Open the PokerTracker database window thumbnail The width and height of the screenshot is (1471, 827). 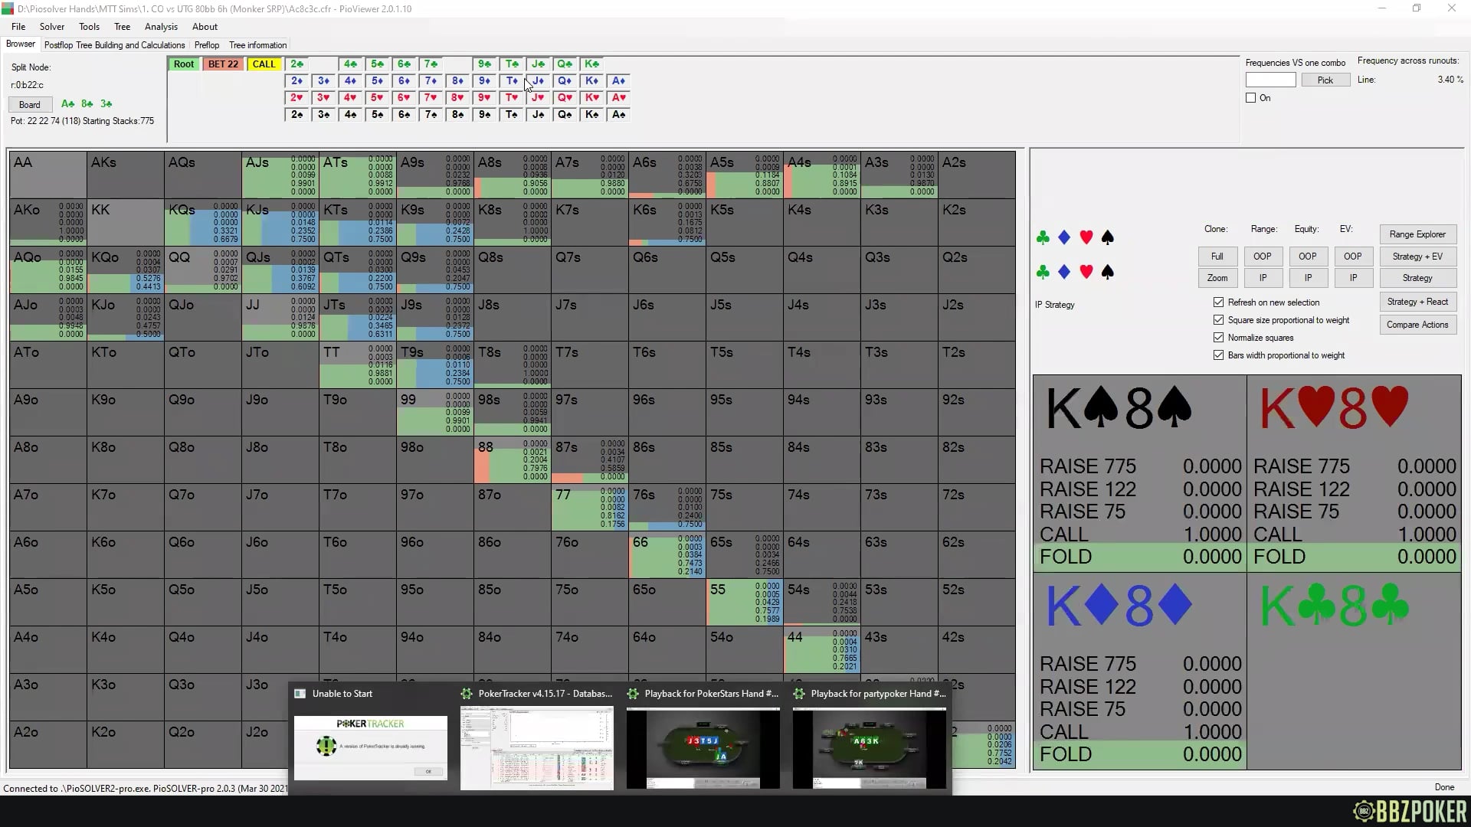[x=536, y=747]
